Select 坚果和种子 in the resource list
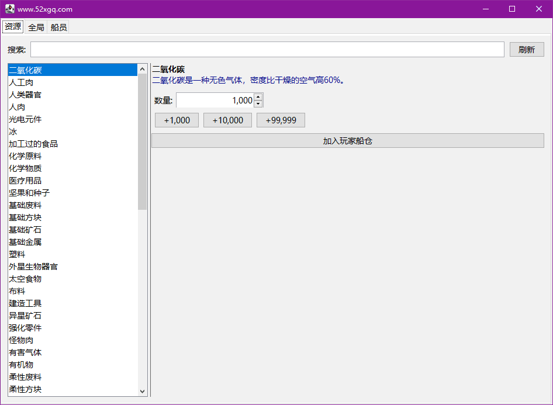Image resolution: width=553 pixels, height=405 pixels. (72, 193)
